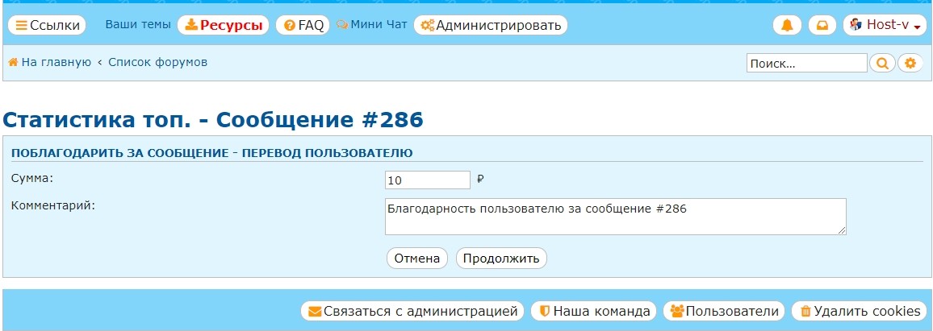Open the private messages inbox icon
Image resolution: width=933 pixels, height=331 pixels.
click(822, 25)
